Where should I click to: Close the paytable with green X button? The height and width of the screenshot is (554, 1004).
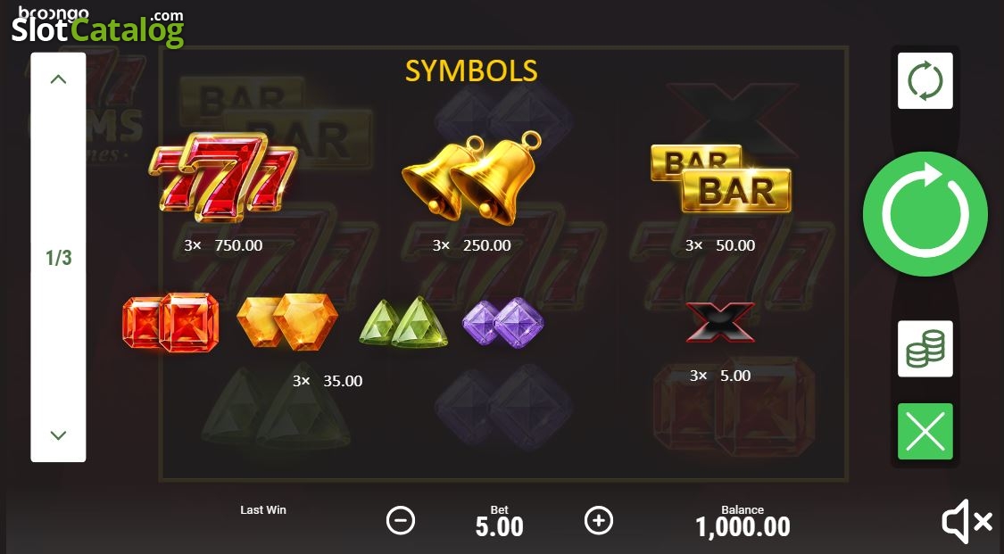click(925, 431)
